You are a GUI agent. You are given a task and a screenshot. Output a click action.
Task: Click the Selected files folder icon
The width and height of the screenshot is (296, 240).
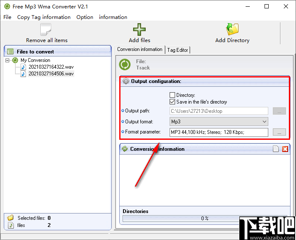10,218
